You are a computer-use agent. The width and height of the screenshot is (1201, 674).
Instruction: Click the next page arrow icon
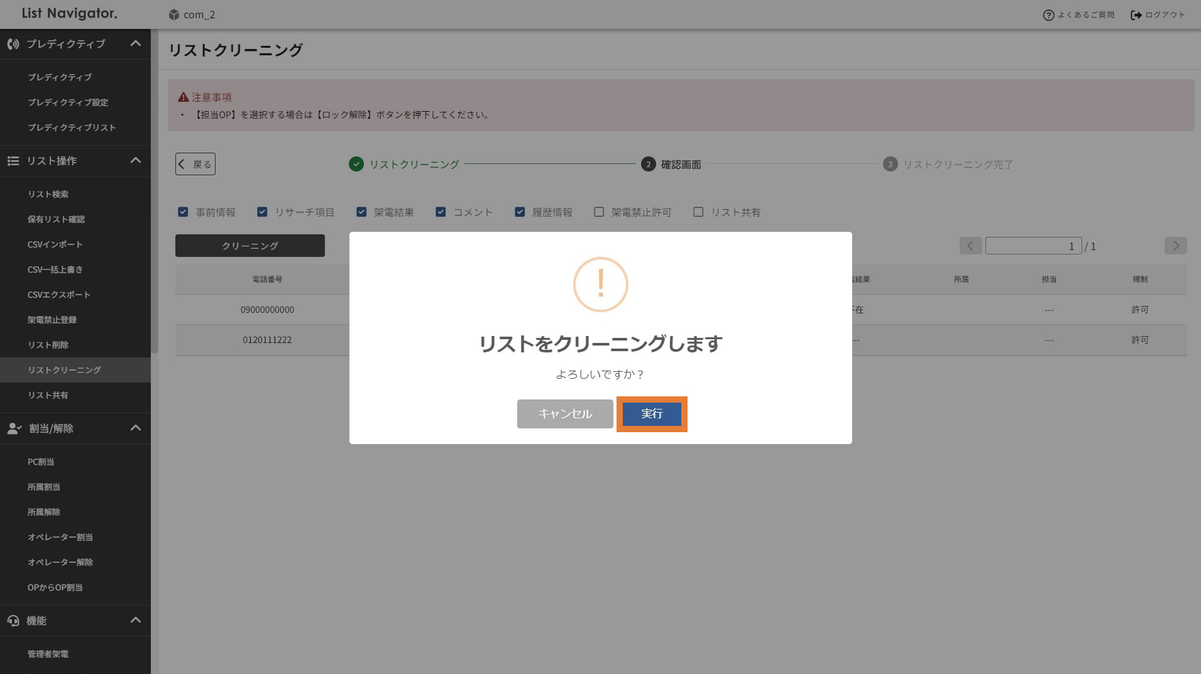1175,246
